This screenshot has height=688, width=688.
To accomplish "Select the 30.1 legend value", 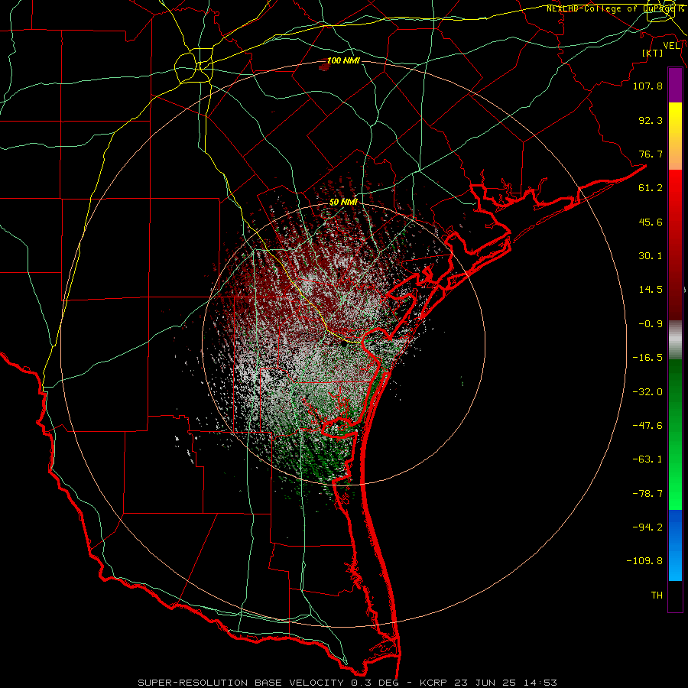I will pos(651,256).
